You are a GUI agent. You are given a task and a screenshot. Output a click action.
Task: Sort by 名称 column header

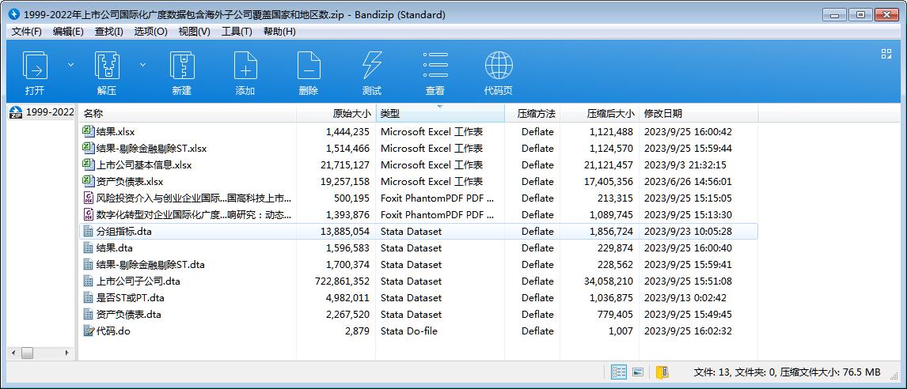pyautogui.click(x=188, y=114)
